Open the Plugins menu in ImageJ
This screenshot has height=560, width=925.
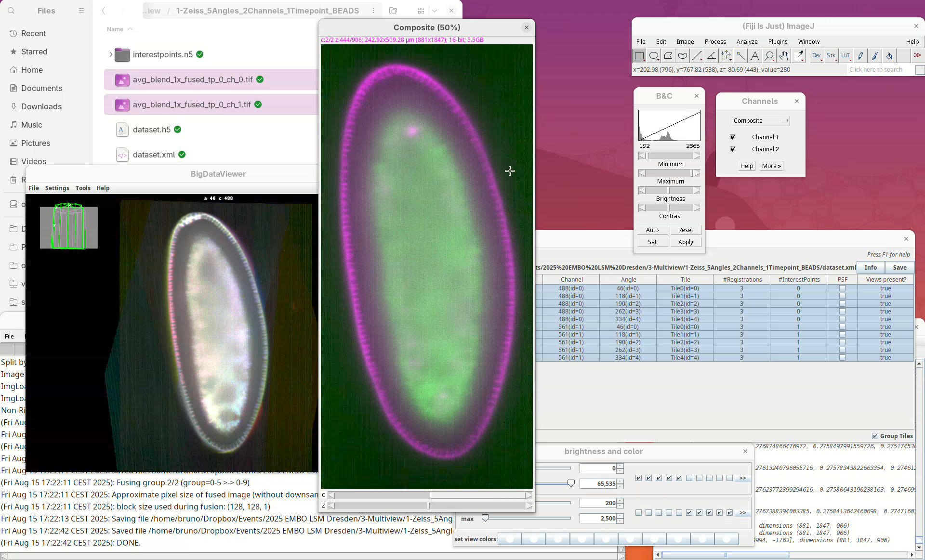click(x=778, y=42)
